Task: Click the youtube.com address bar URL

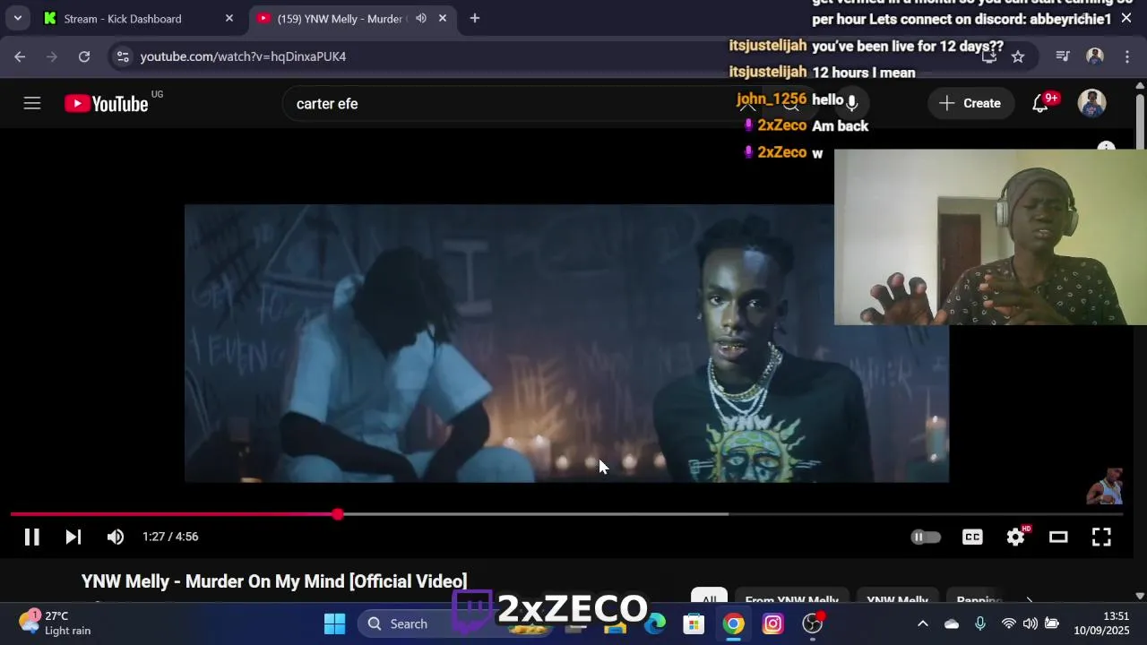Action: tap(243, 56)
